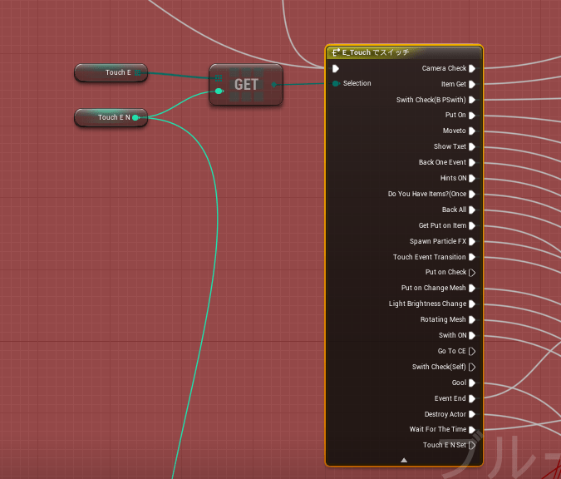561x479 pixels.
Task: Click the Spawn Particle FX output pin
Action: click(x=472, y=241)
